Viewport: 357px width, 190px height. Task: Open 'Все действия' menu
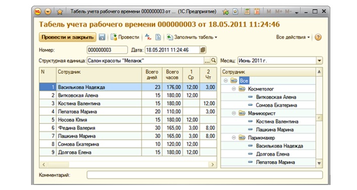(x=293, y=37)
